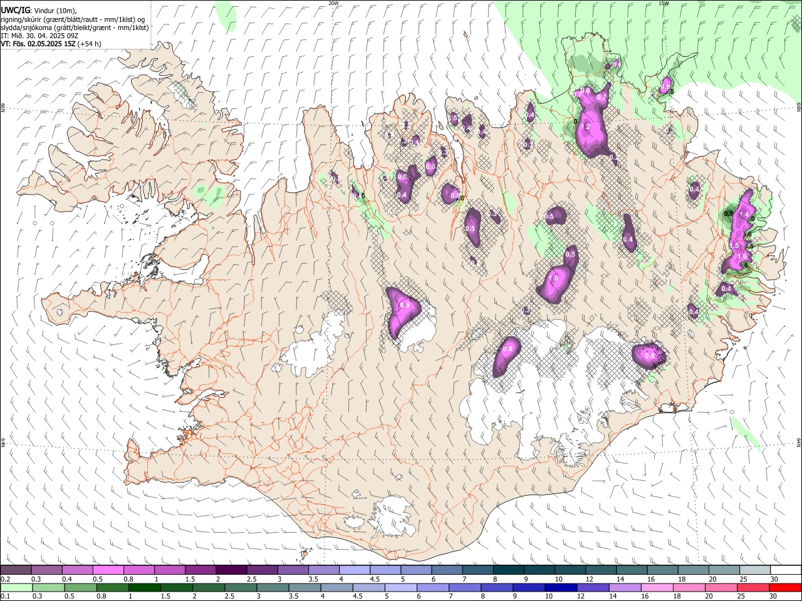Click the lower legend swatch between 25 and 30
This screenshot has width=802, height=601.
pyautogui.click(x=754, y=587)
